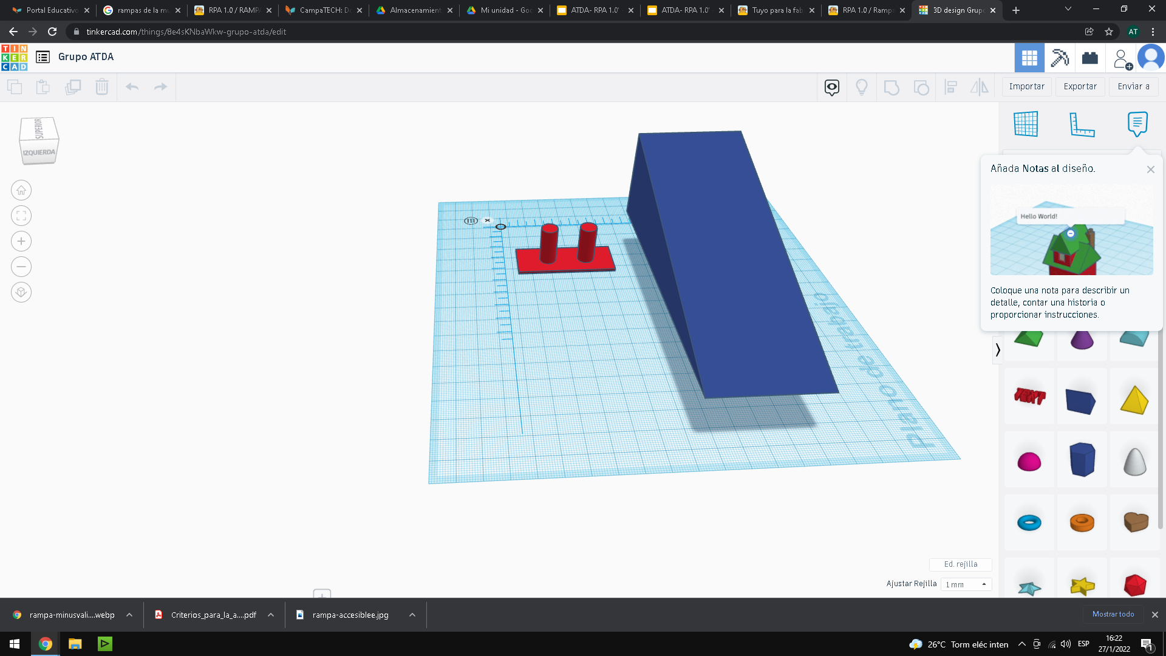Viewport: 1166px width, 656px height.
Task: Click the Delete trash icon
Action: point(102,87)
